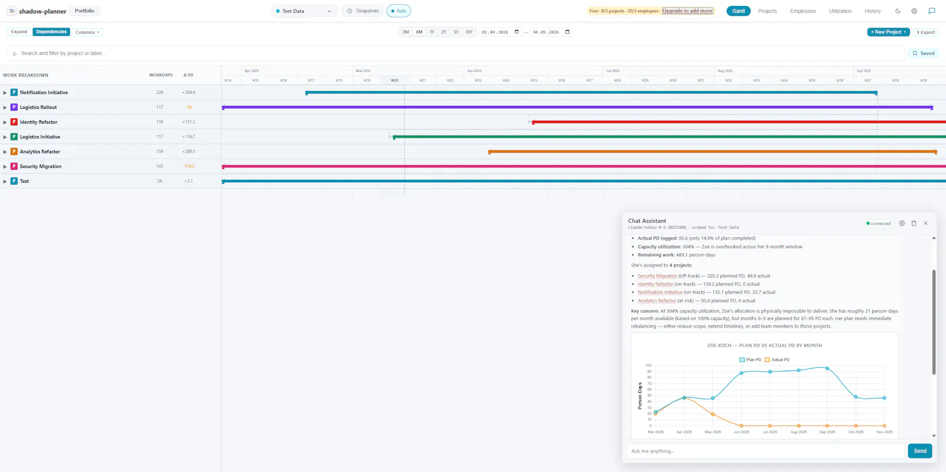The width and height of the screenshot is (946, 472).
Task: Expand the Analytics Refactor row
Action: [5, 151]
